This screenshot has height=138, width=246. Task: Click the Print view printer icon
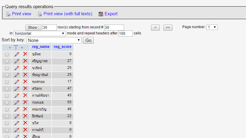pos(8,14)
